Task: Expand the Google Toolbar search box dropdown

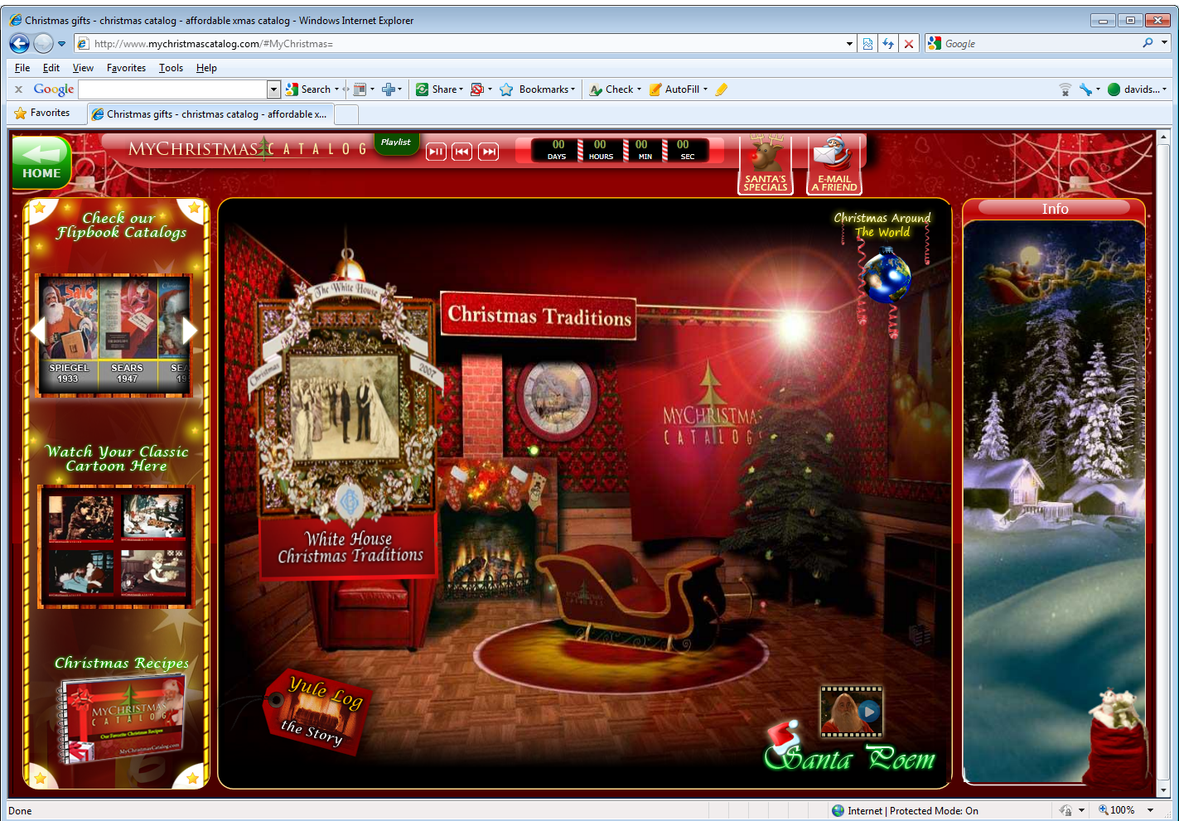Action: 273,89
